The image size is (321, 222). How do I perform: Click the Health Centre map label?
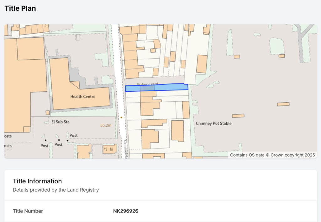tap(83, 97)
